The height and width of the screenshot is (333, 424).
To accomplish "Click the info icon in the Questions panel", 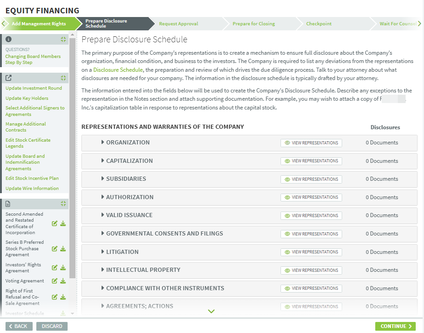I will tap(8, 39).
